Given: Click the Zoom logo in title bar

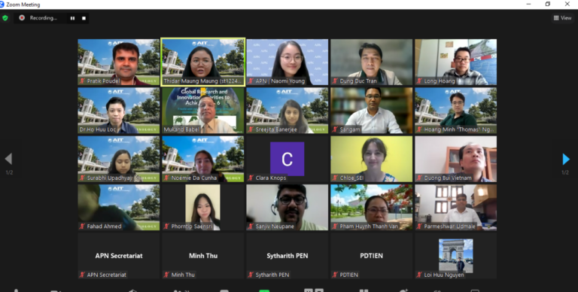Looking at the screenshot, I should pyautogui.click(x=2, y=5).
